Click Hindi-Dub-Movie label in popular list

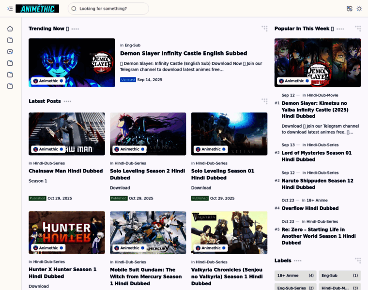click(322, 95)
